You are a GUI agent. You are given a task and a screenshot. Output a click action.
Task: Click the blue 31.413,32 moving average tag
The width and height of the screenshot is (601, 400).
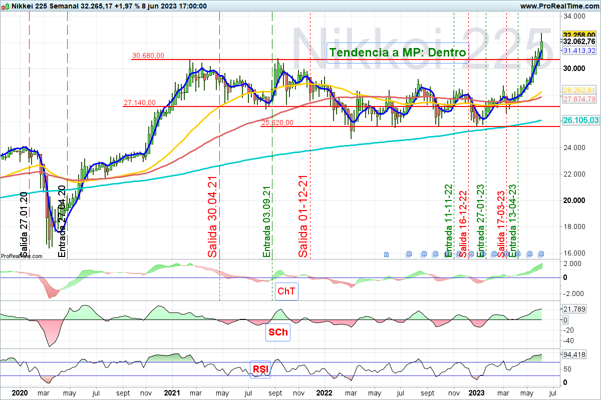(579, 50)
